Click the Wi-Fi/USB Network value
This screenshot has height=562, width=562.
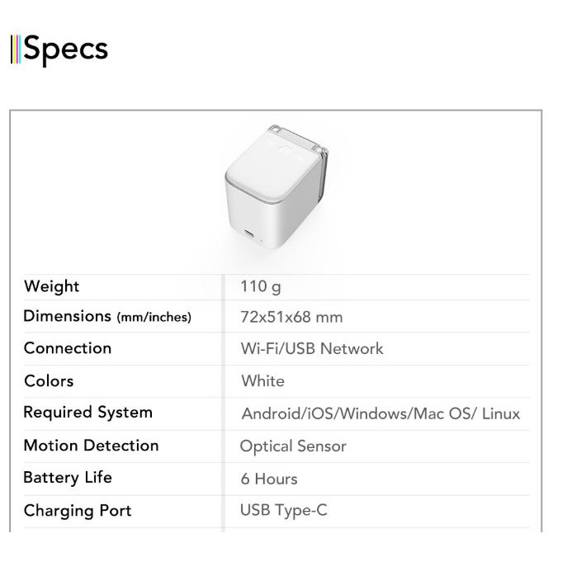[312, 348]
